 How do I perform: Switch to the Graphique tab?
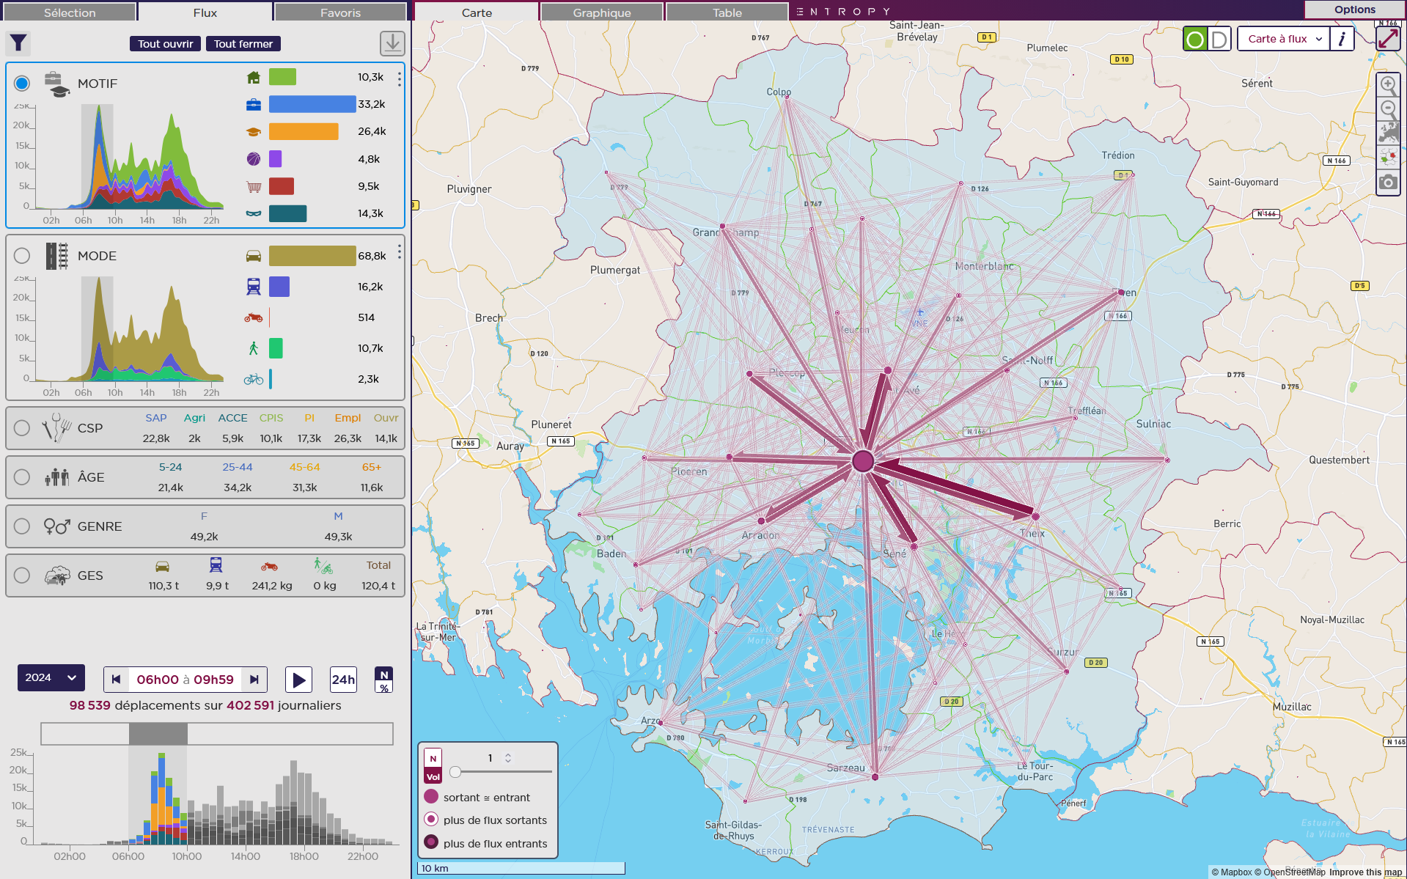(601, 12)
